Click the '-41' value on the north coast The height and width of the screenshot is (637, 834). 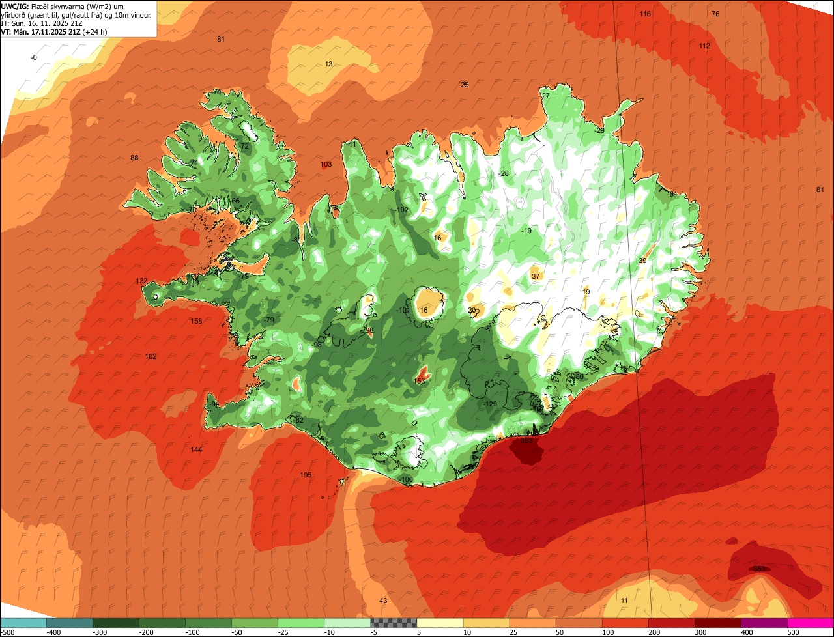351,143
